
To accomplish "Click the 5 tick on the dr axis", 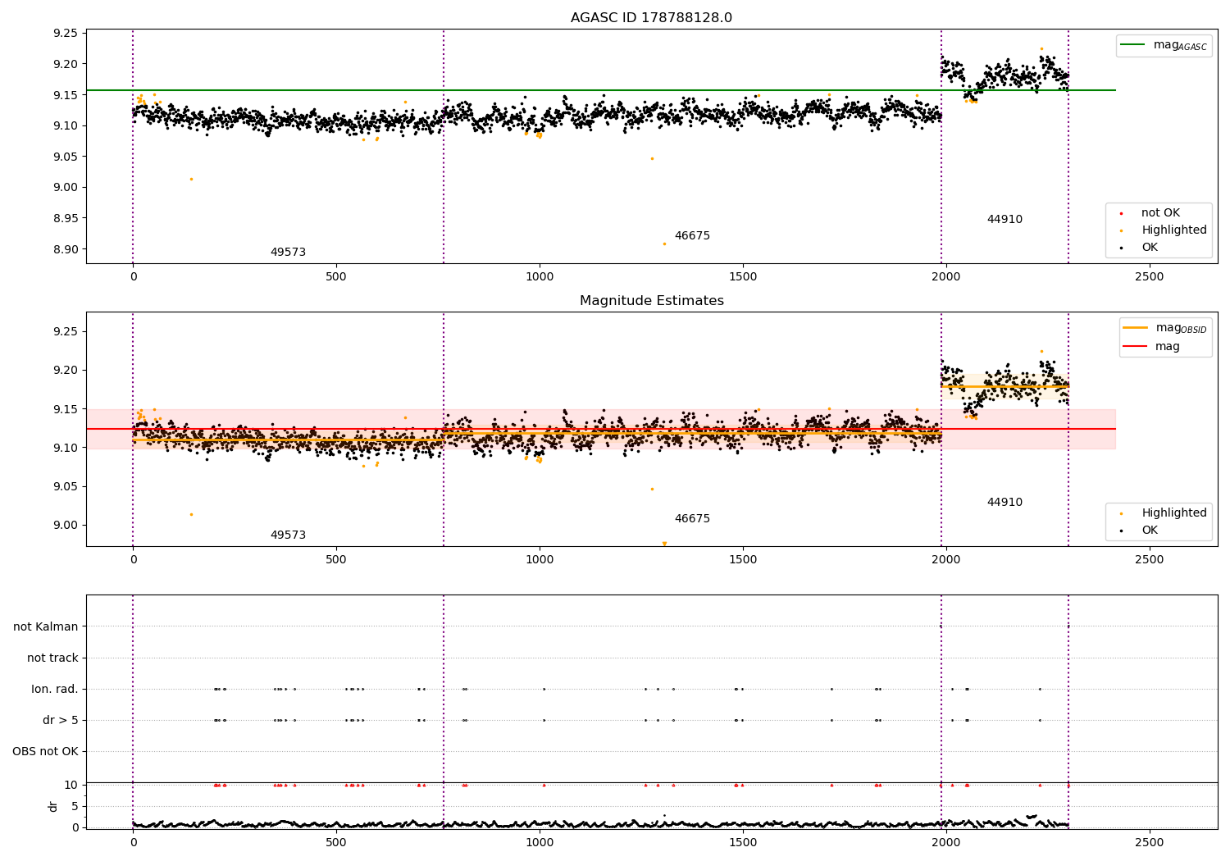I will pyautogui.click(x=75, y=806).
